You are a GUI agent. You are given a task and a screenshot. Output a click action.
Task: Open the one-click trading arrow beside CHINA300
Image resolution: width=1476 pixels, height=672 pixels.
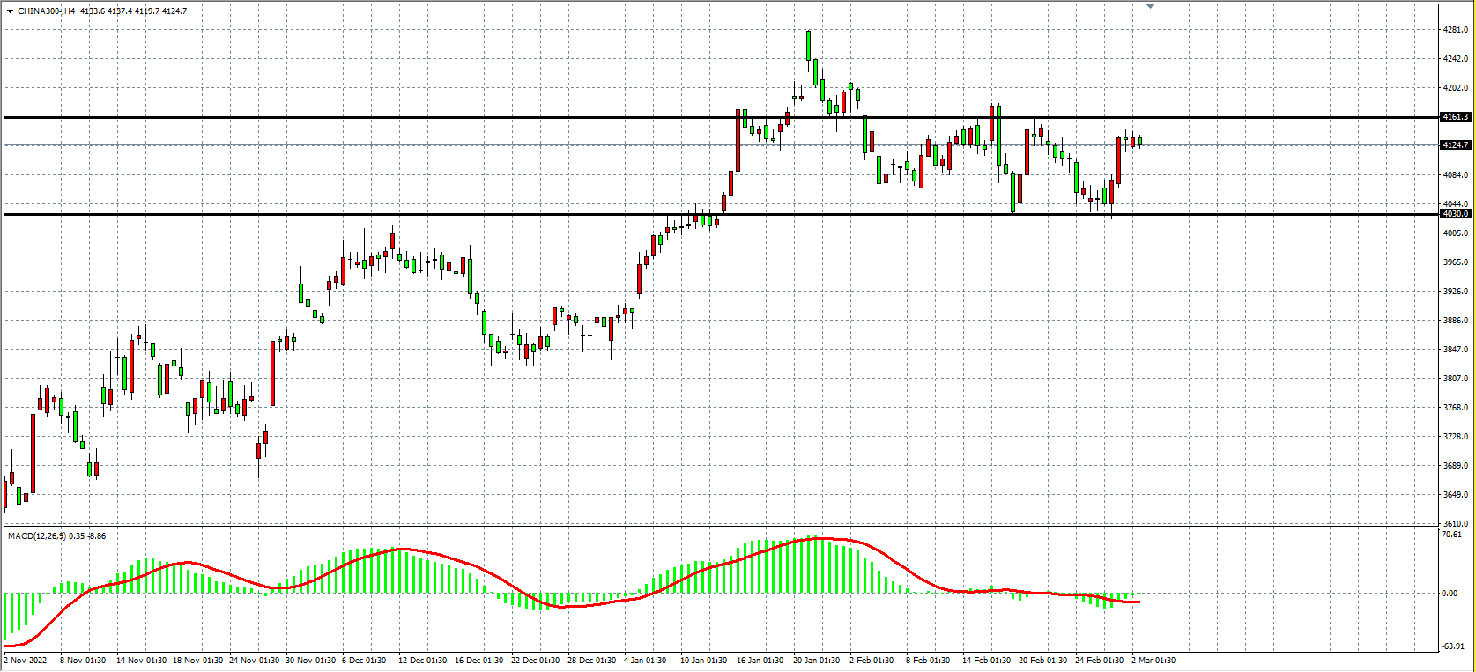point(10,11)
